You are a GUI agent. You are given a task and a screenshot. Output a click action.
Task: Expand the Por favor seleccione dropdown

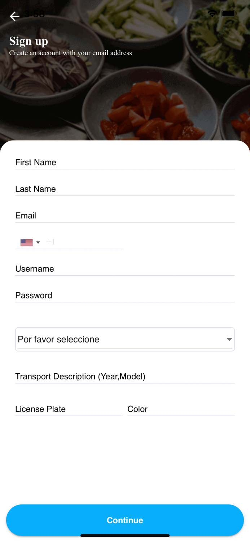(125, 339)
